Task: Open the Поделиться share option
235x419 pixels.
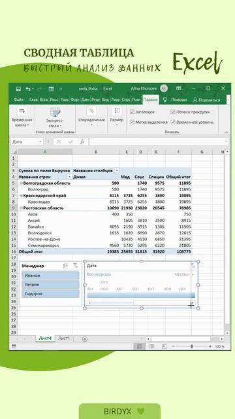Action: (206, 100)
